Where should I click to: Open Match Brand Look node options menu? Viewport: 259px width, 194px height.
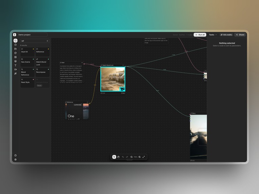tap(123, 65)
